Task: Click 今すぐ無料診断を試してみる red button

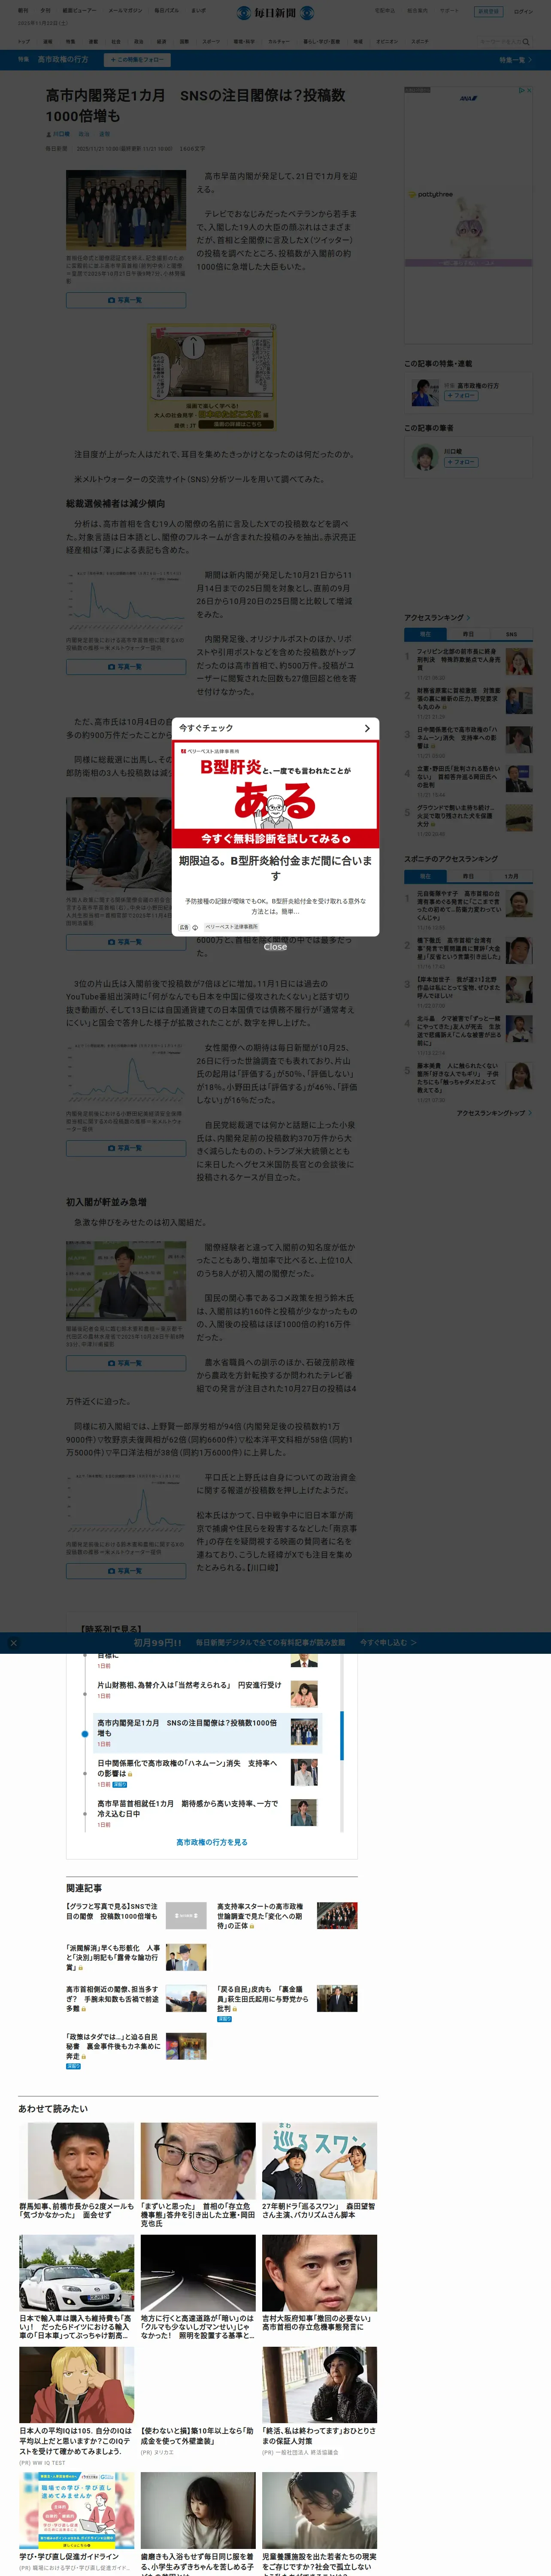Action: click(x=275, y=838)
